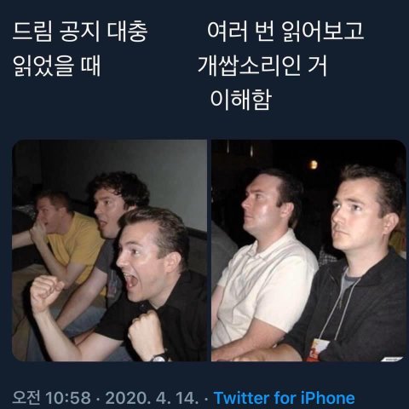Click the face of the man in black hoodie
This screenshot has width=409, height=409.
click(x=356, y=216)
